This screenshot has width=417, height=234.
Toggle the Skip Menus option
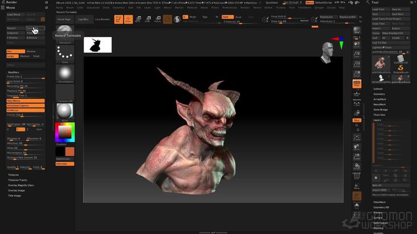pos(26,101)
